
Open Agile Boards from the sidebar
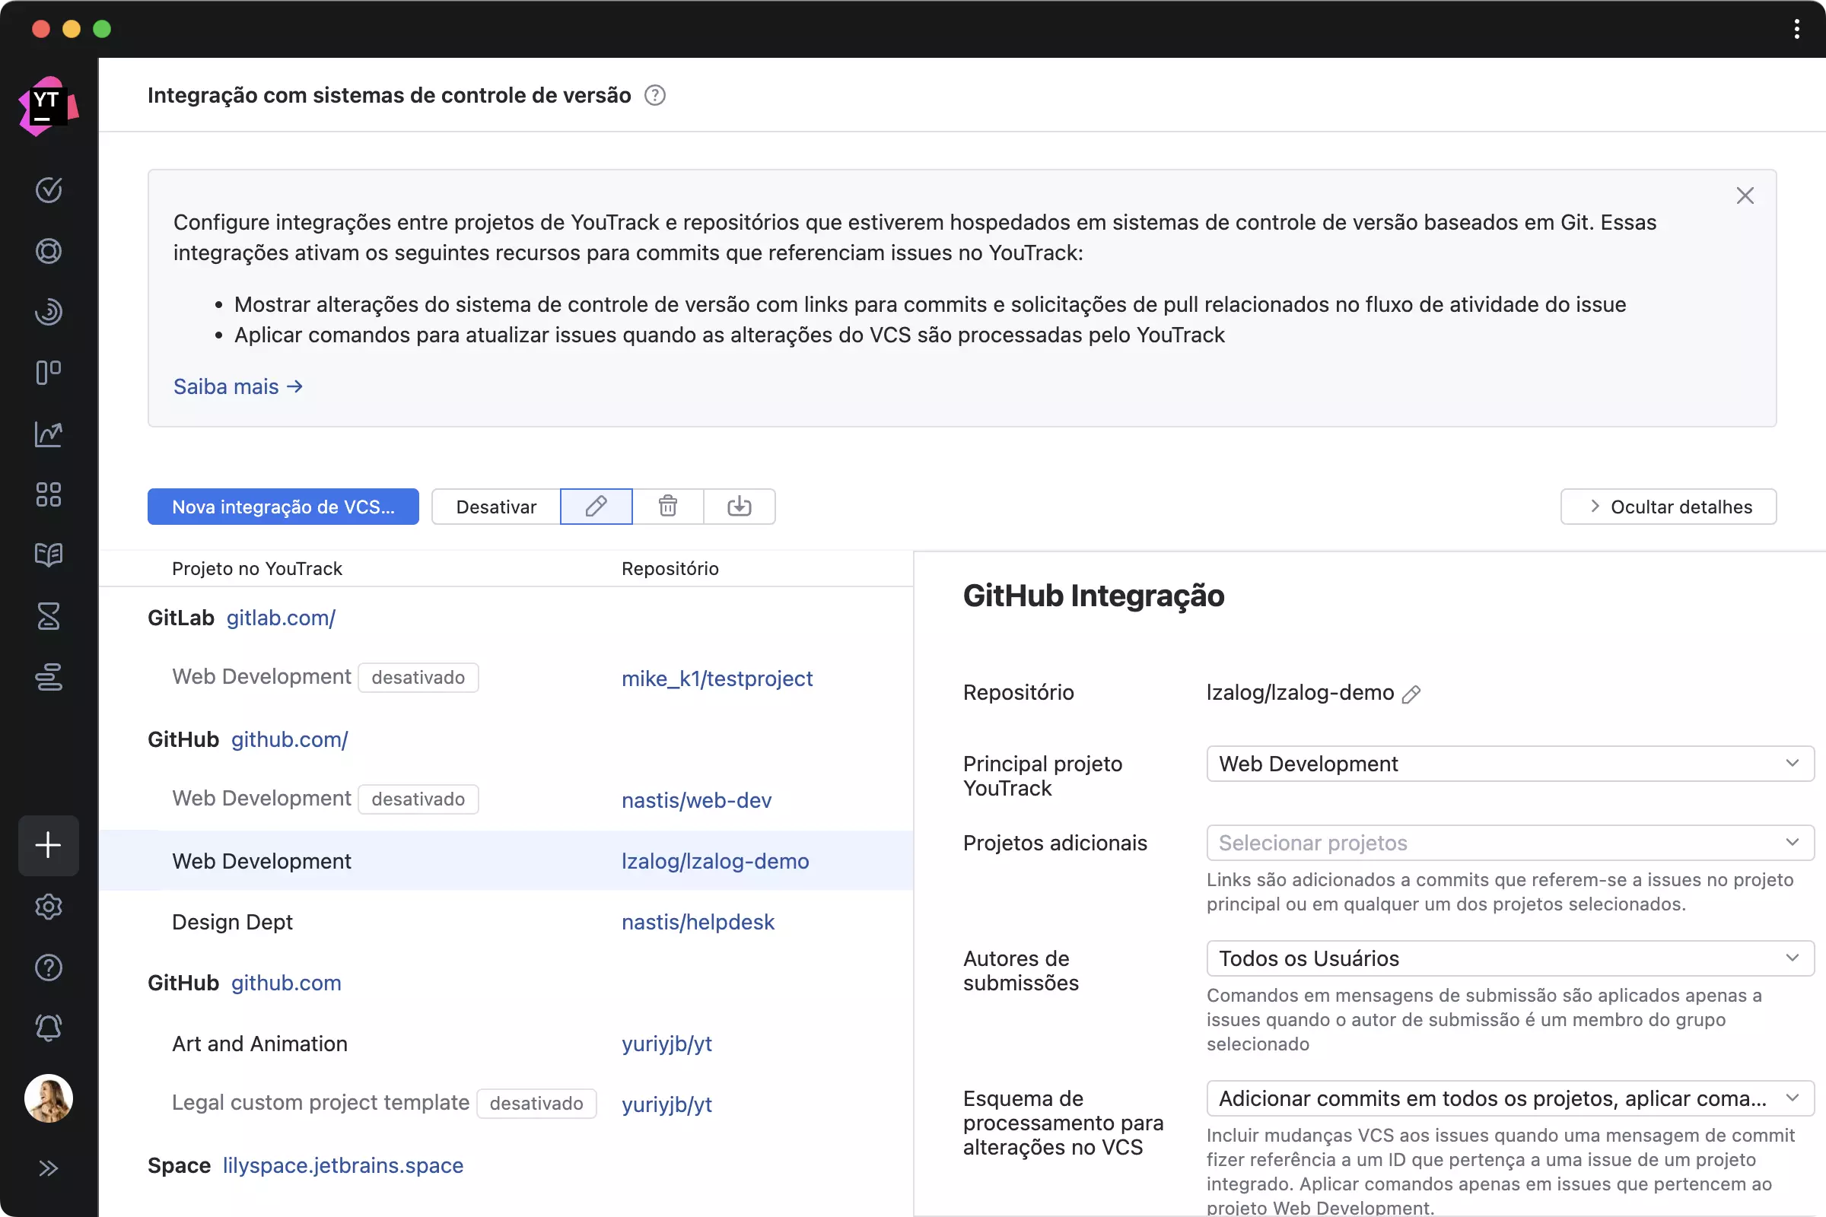[48, 373]
